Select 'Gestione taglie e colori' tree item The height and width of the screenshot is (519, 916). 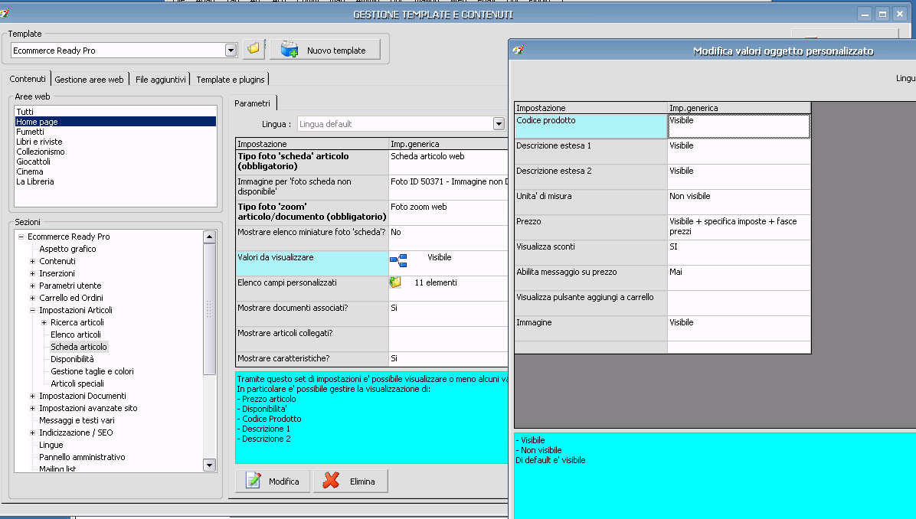point(93,371)
